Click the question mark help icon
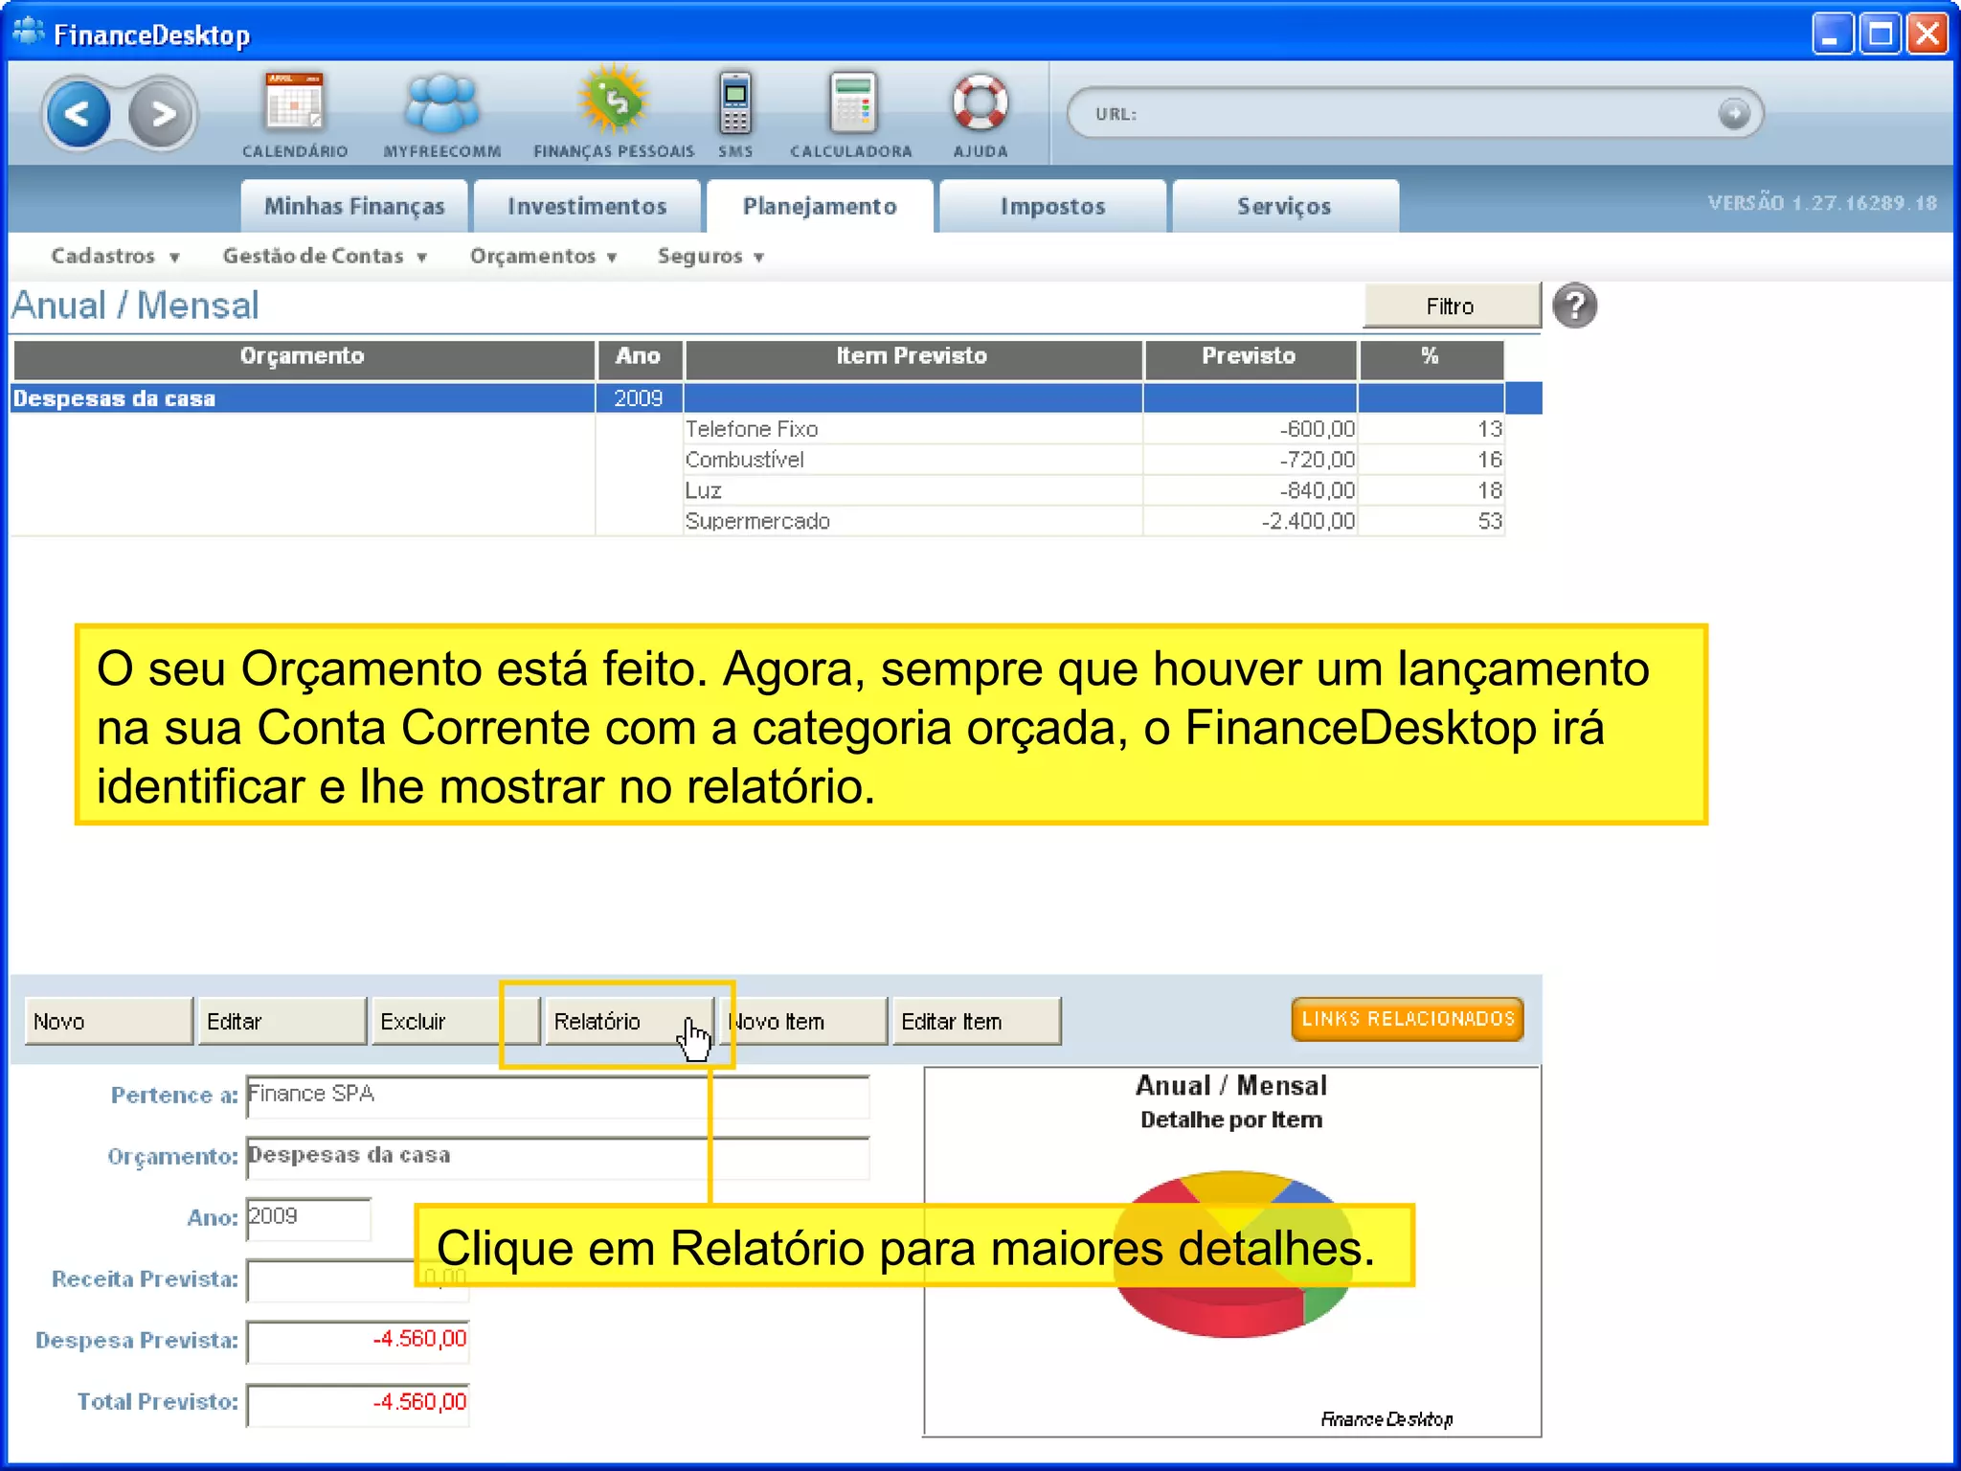The width and height of the screenshot is (1961, 1471). click(x=1575, y=306)
